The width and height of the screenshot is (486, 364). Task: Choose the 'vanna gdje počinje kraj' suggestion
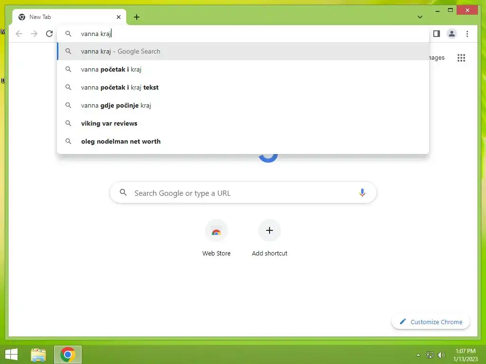[x=243, y=105]
